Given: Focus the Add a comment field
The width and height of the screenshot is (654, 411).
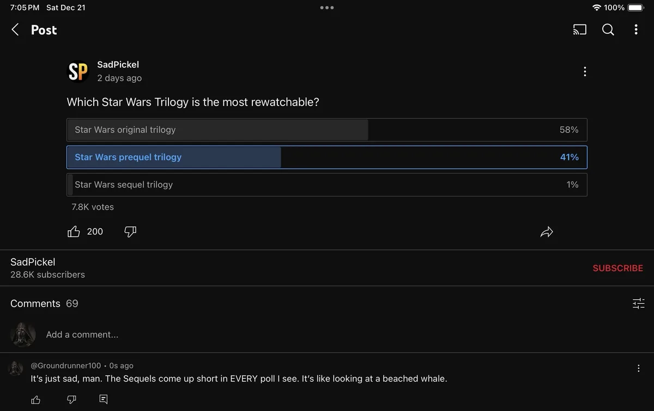Looking at the screenshot, I should pyautogui.click(x=82, y=334).
